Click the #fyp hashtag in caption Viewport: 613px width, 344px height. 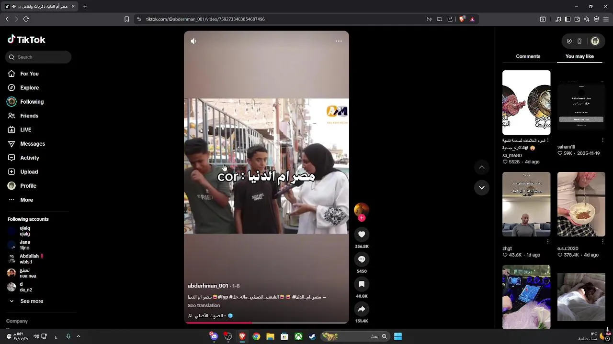[x=223, y=297]
